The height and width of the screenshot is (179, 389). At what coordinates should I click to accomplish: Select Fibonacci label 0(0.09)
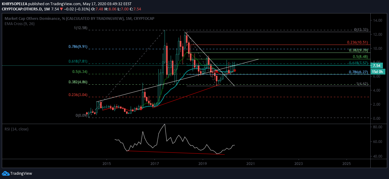pos(82,115)
